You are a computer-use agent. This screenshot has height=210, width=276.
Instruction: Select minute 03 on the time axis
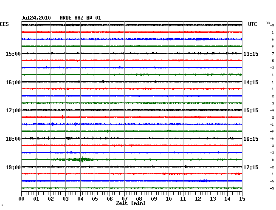[x=65, y=199]
